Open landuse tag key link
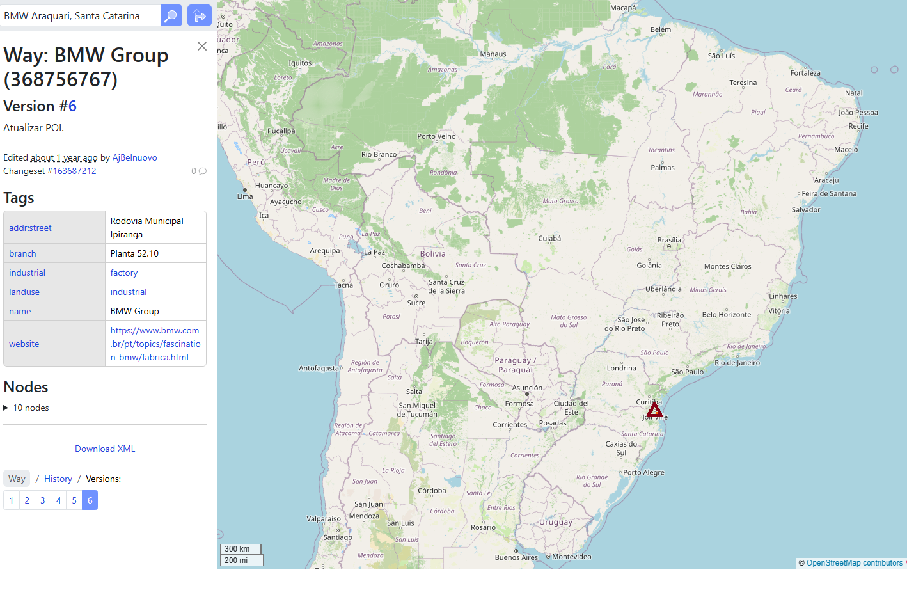Screen dimensions: 907x604 (x=24, y=292)
